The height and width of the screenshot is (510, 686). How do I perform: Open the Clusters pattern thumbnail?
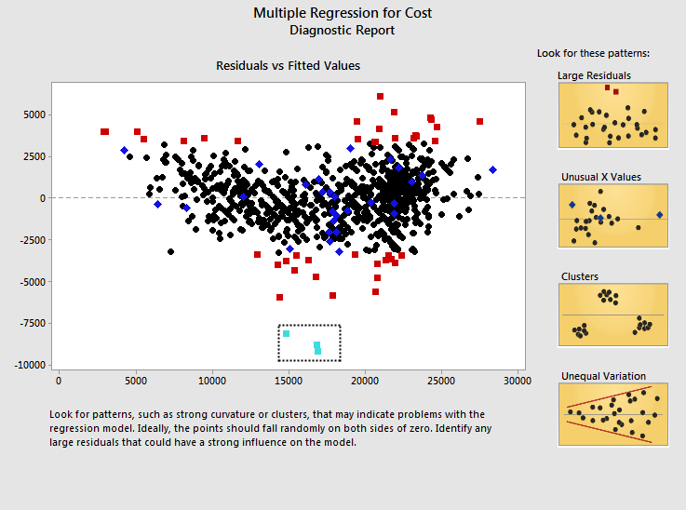coord(614,315)
